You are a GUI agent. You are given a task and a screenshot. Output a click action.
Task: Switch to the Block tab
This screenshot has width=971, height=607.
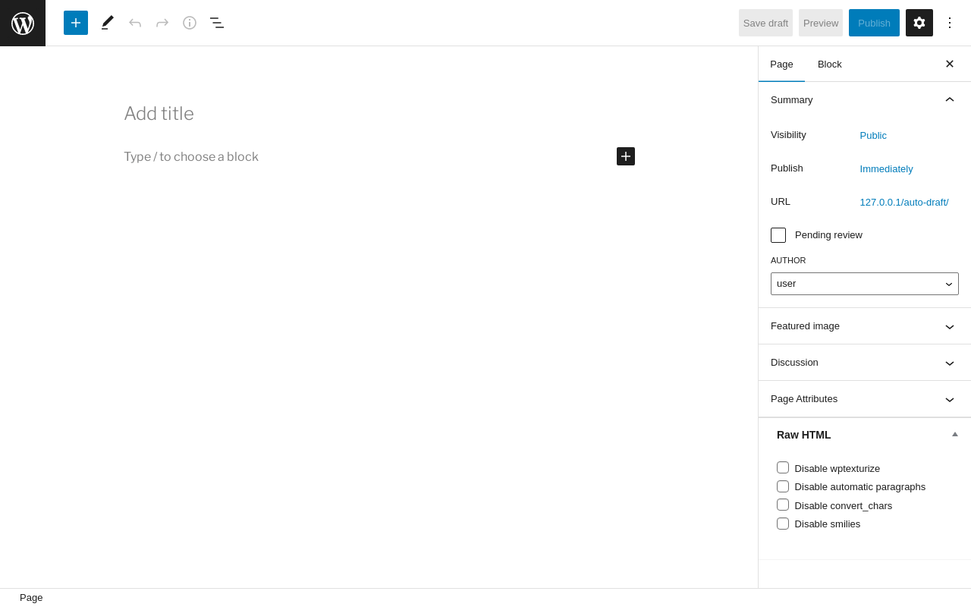830,64
